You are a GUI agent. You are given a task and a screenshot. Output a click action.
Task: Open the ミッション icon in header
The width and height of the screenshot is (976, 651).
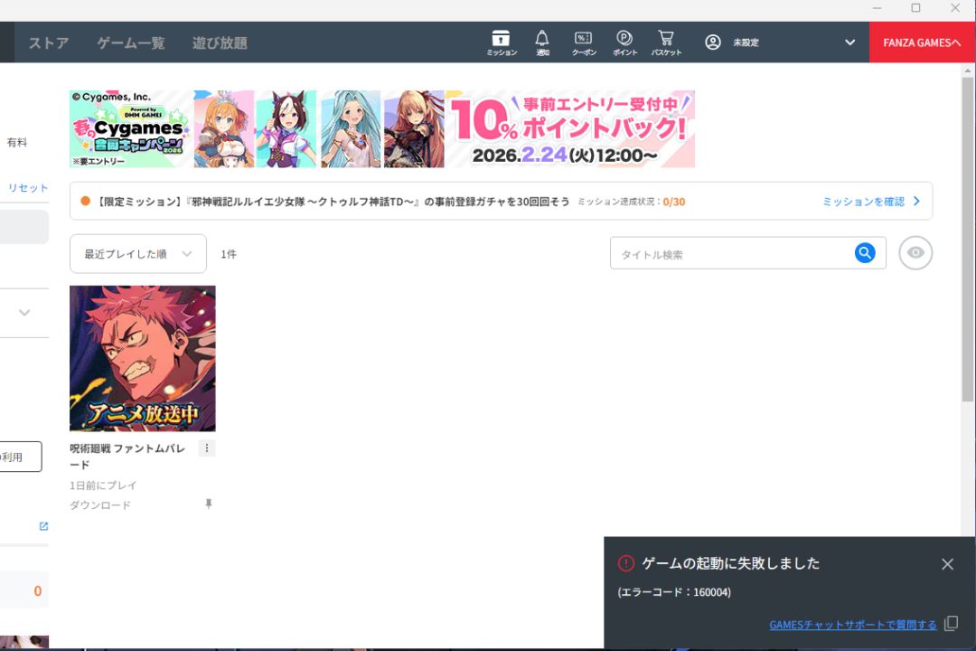501,42
